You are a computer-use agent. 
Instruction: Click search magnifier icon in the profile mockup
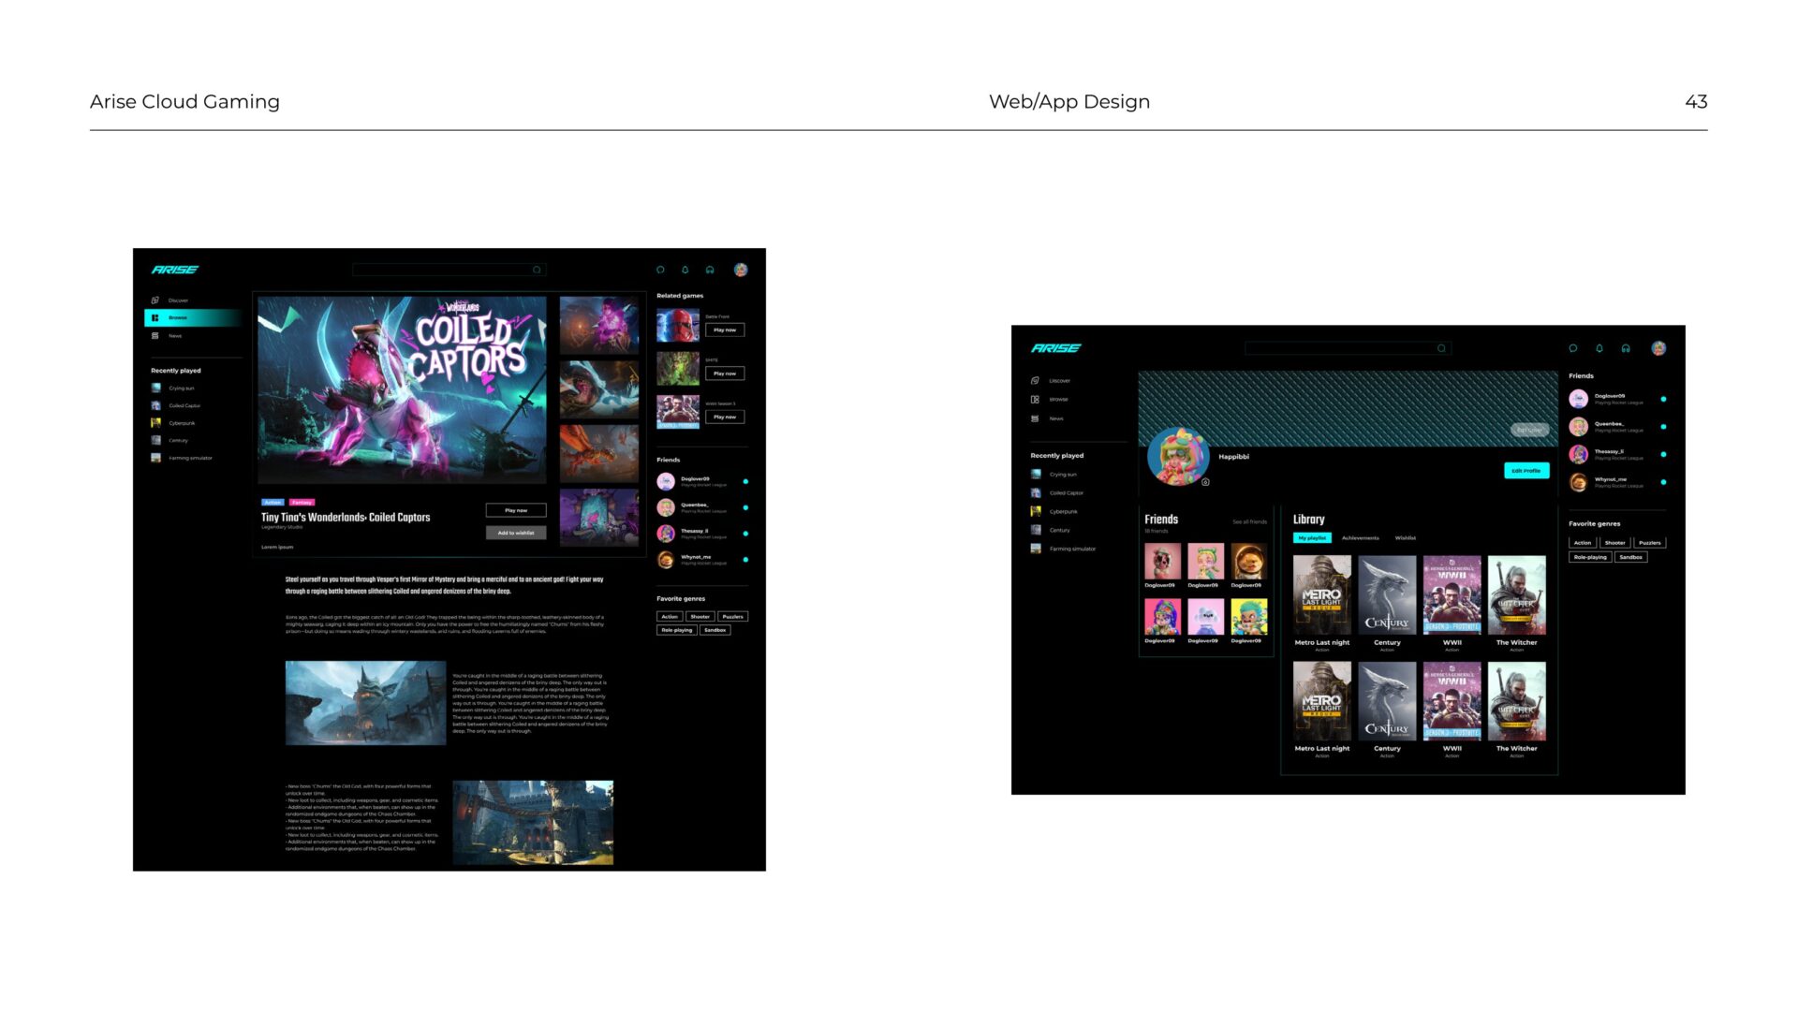click(x=1442, y=348)
